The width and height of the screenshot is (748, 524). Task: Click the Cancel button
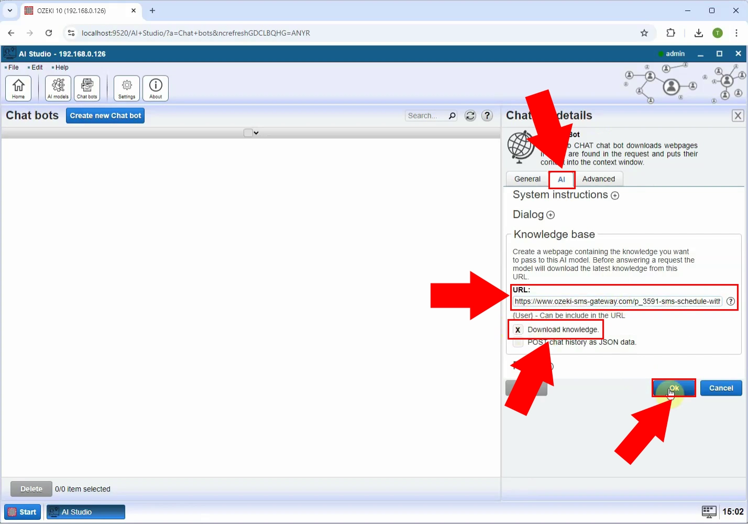point(721,388)
